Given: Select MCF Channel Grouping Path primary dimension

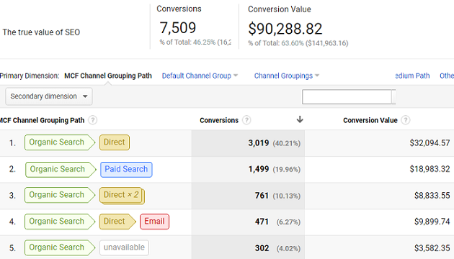Looking at the screenshot, I should 108,76.
